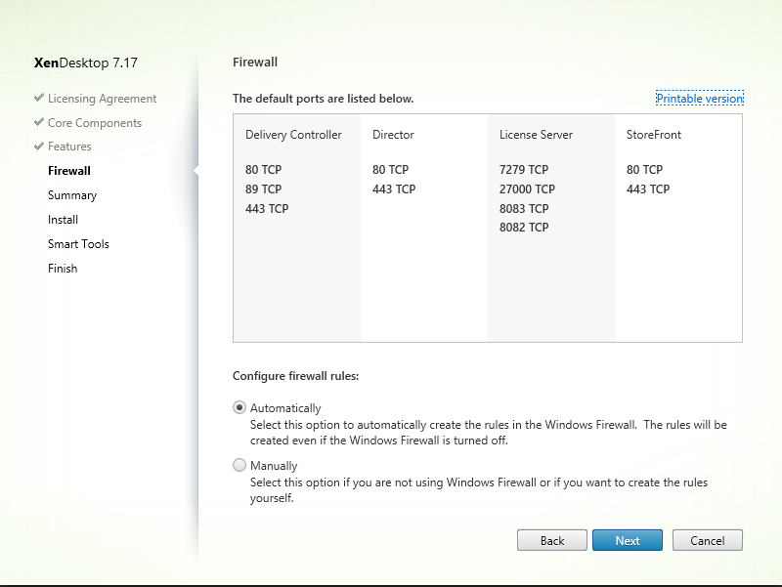Click the License Server column header

pos(536,135)
